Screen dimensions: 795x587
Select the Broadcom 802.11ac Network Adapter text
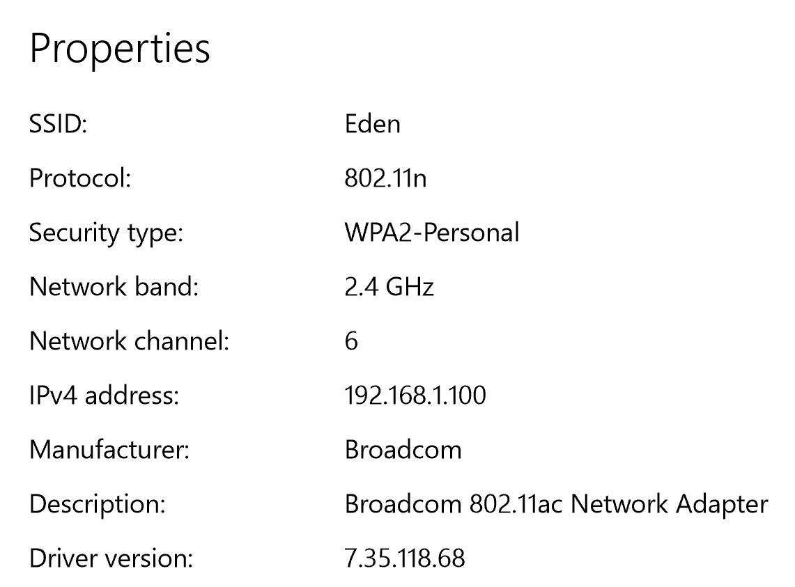[x=556, y=504]
